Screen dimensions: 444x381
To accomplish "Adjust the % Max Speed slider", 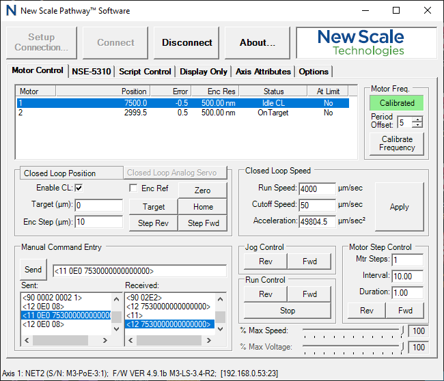I will click(x=401, y=330).
